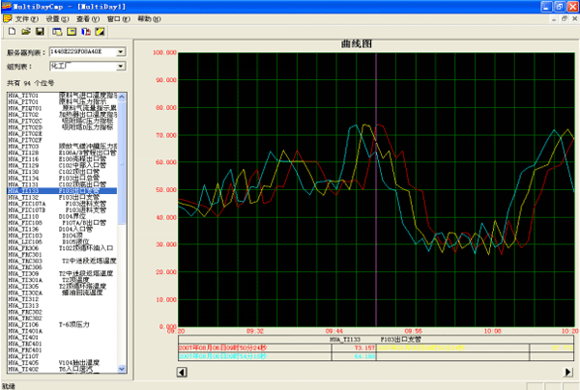Open the 设置 (S) menu
Screen dimensions: 580x390
coord(58,18)
